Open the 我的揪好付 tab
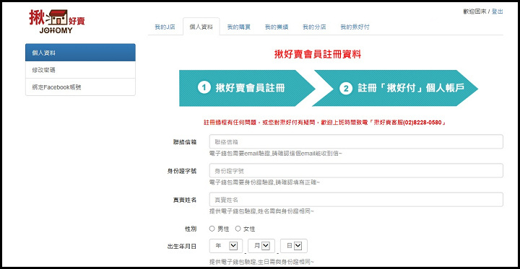This screenshot has width=520, height=269. (355, 27)
